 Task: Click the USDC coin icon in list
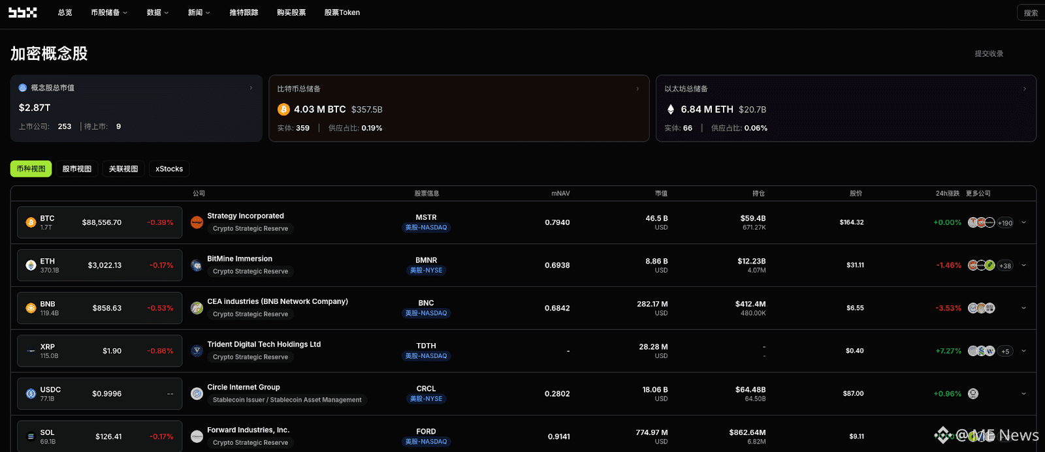(31, 394)
